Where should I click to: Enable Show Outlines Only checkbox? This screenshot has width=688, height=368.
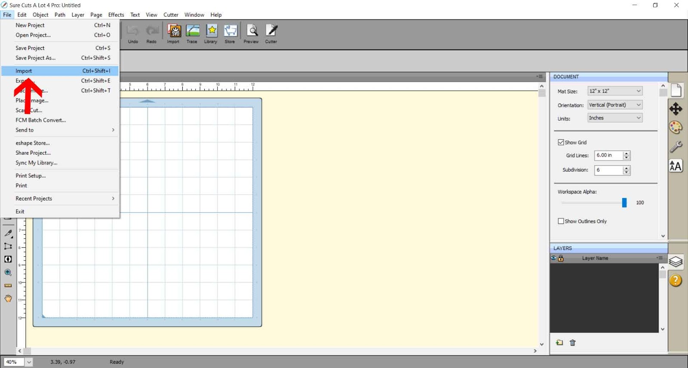(561, 221)
